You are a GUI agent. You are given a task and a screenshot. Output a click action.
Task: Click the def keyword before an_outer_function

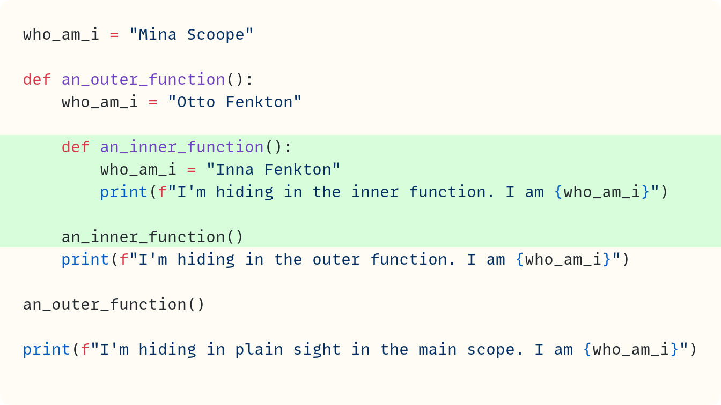(37, 80)
